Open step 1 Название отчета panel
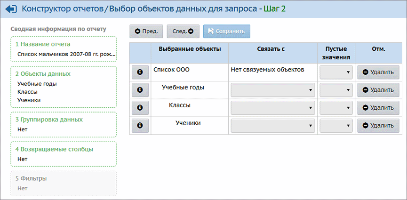 click(x=64, y=49)
